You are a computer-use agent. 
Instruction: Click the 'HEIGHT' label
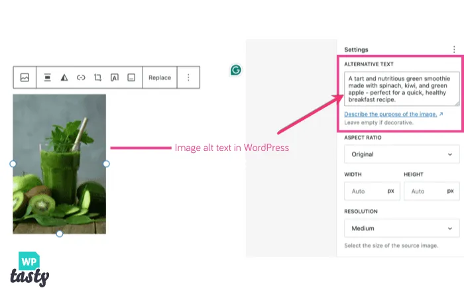[414, 174]
